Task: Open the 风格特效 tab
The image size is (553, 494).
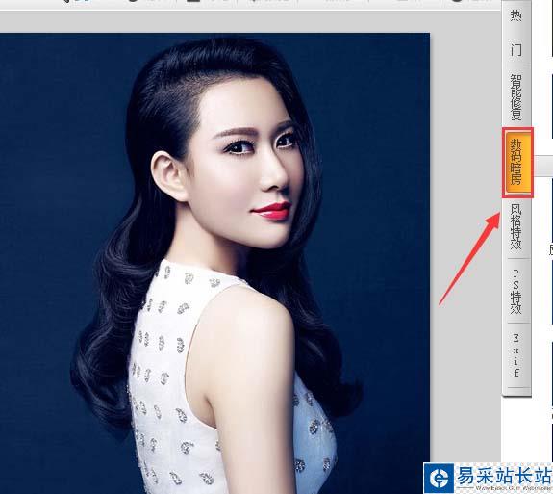Action: pos(516,226)
